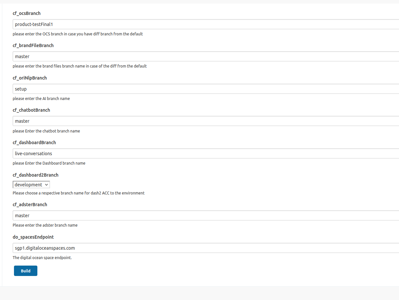Click the do_spacesEndpoint parameter label
The width and height of the screenshot is (399, 300).
(x=33, y=237)
